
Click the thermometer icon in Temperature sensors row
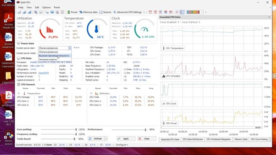coord(24,93)
